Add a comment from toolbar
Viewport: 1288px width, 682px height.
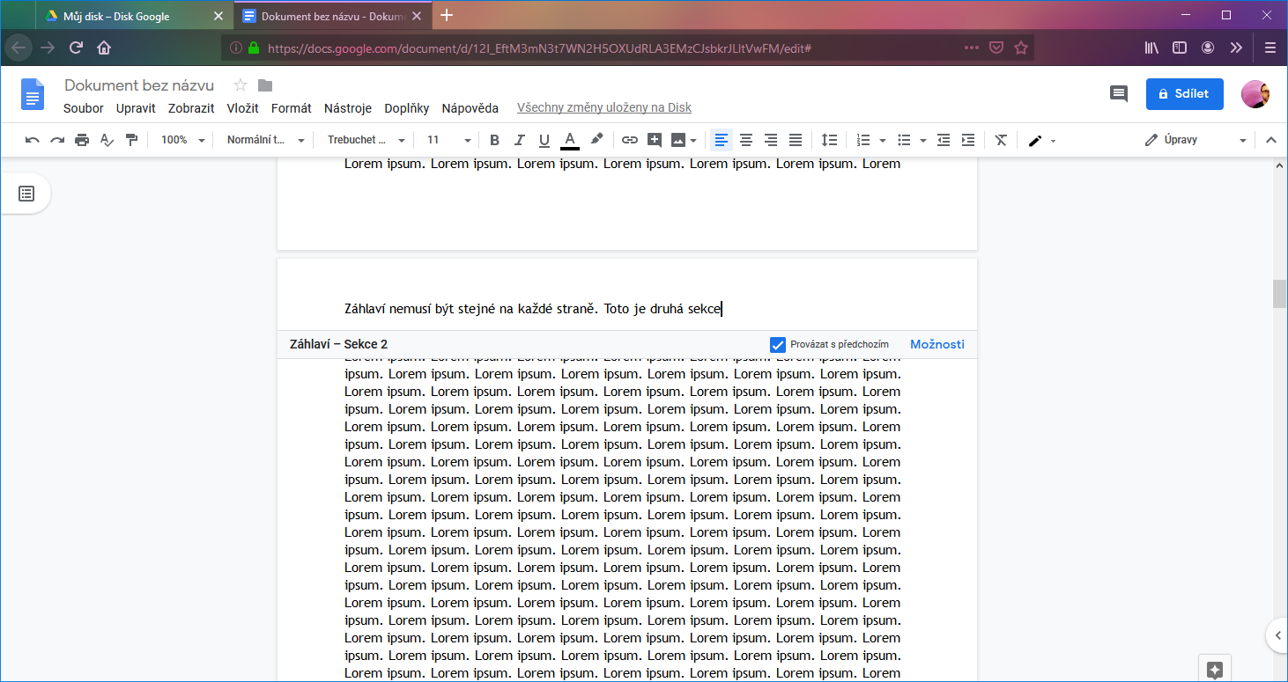coord(654,140)
